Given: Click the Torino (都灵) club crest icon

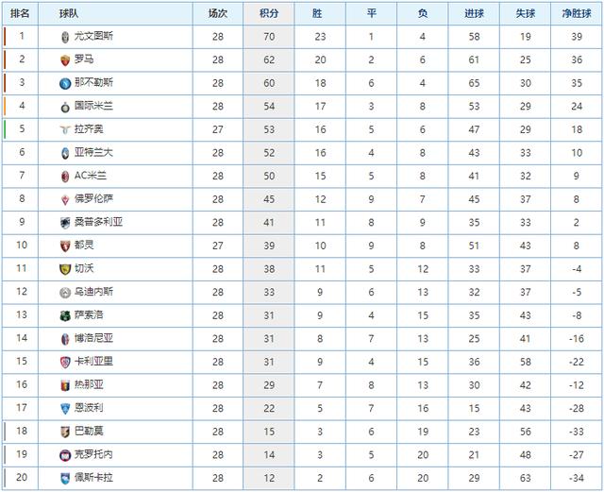Looking at the screenshot, I should coord(63,246).
